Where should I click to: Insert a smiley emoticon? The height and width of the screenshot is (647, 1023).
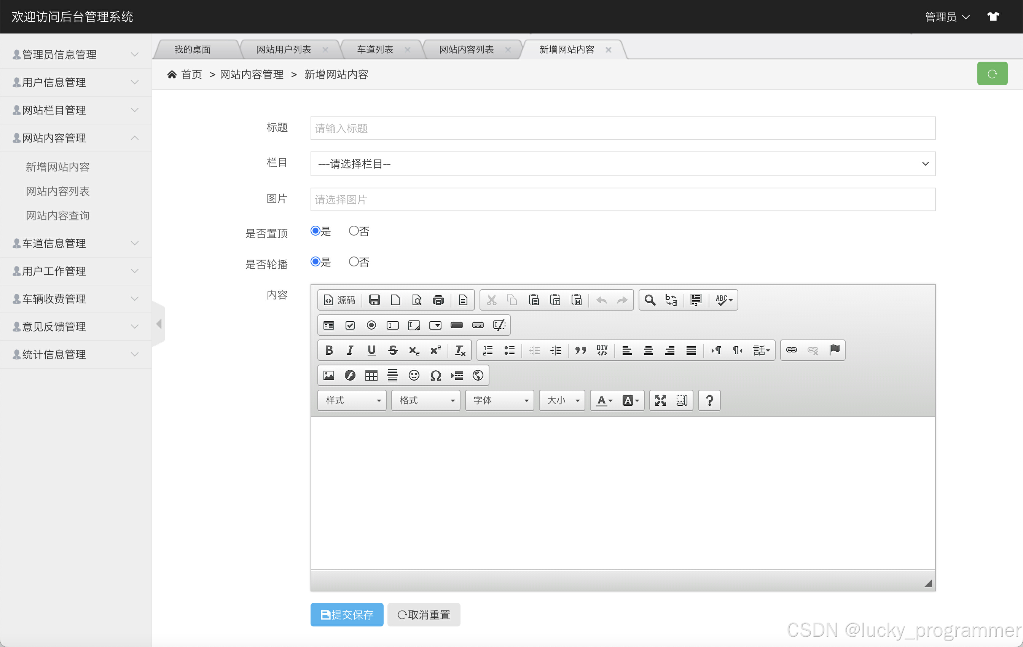(414, 375)
